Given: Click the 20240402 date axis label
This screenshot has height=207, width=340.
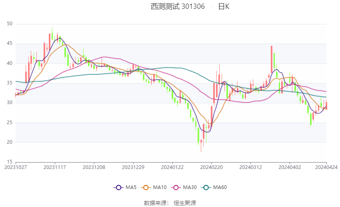Looking at the screenshot, I should click(x=290, y=167).
